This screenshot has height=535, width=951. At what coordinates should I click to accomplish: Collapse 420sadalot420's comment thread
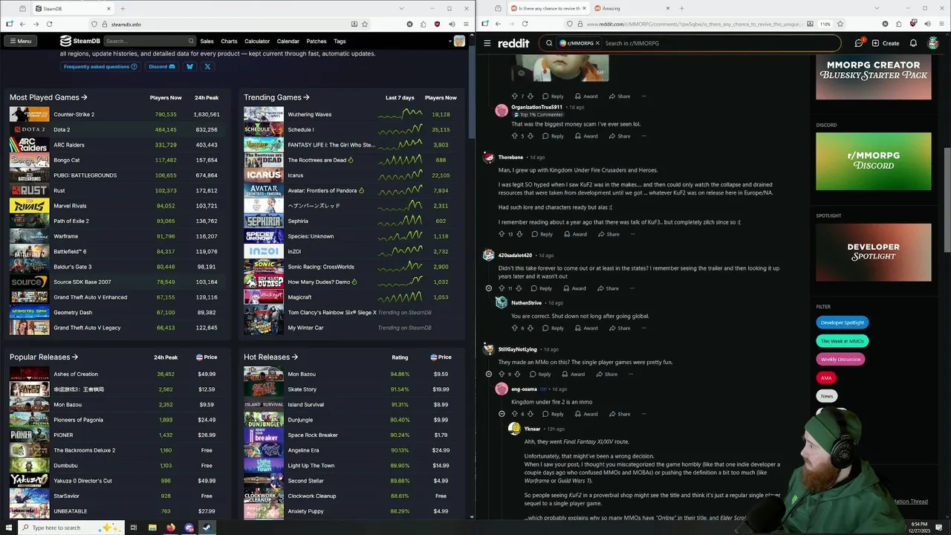pos(489,288)
